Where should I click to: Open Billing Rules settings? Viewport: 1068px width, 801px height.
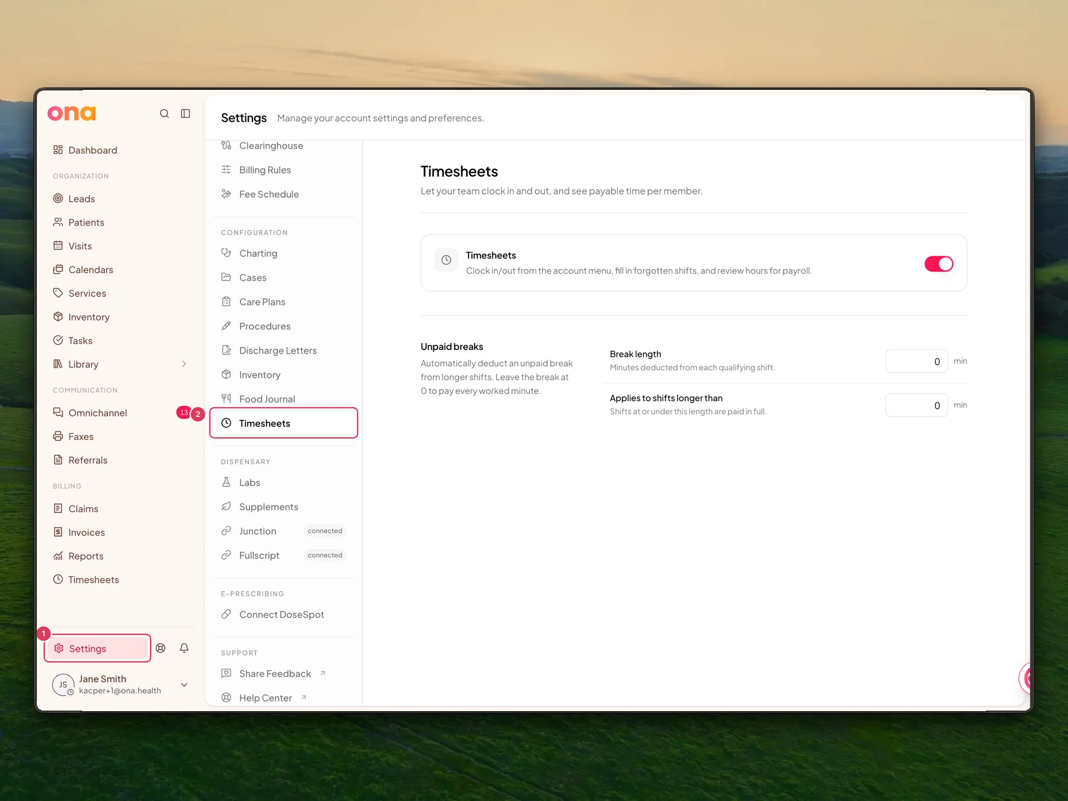284,170
